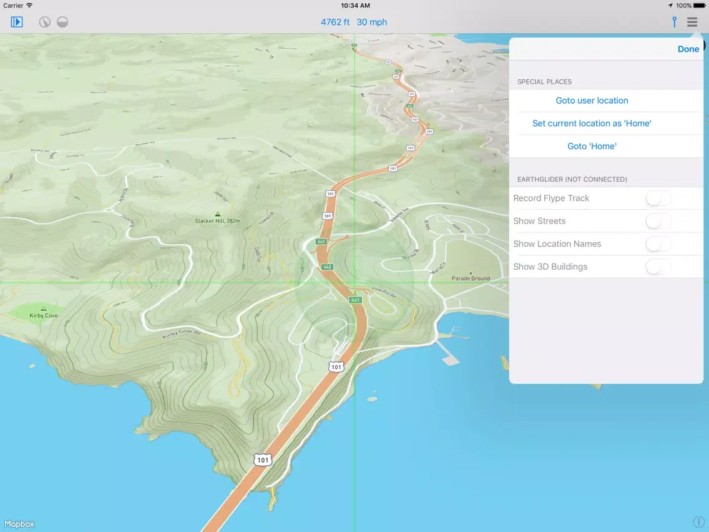Tap the Slacker Hill, 282m label

217,221
